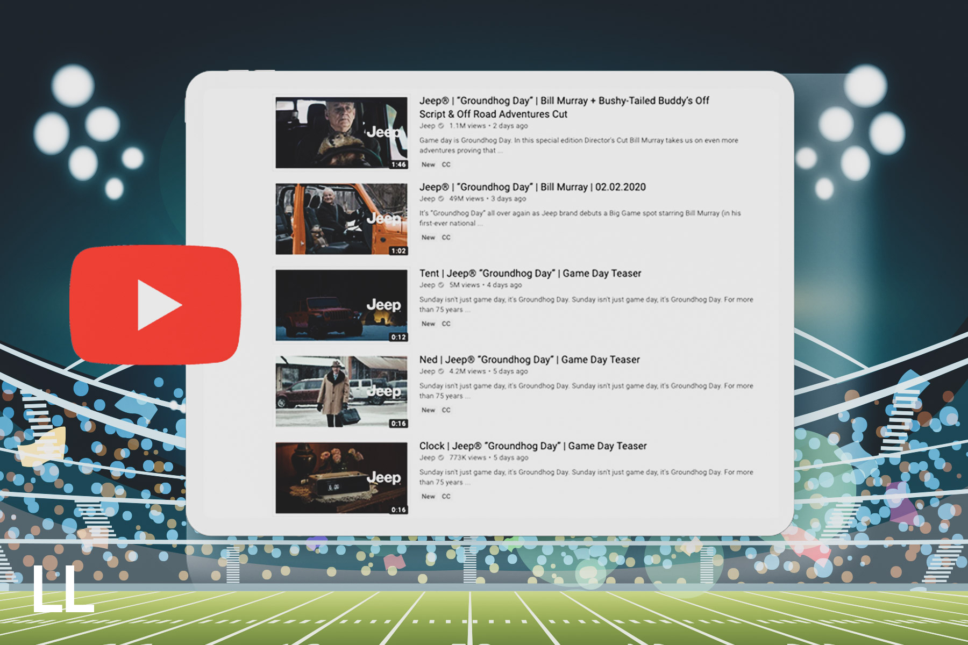The height and width of the screenshot is (645, 968).
Task: Click the CC badge under the Ned teaser
Action: [446, 410]
